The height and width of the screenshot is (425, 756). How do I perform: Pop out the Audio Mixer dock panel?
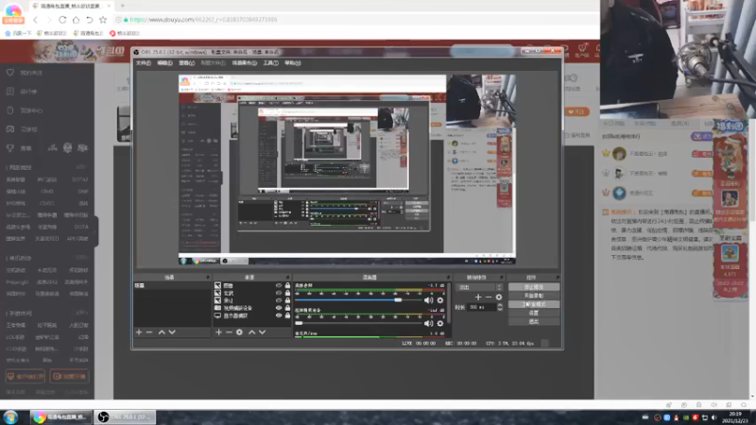(x=448, y=278)
